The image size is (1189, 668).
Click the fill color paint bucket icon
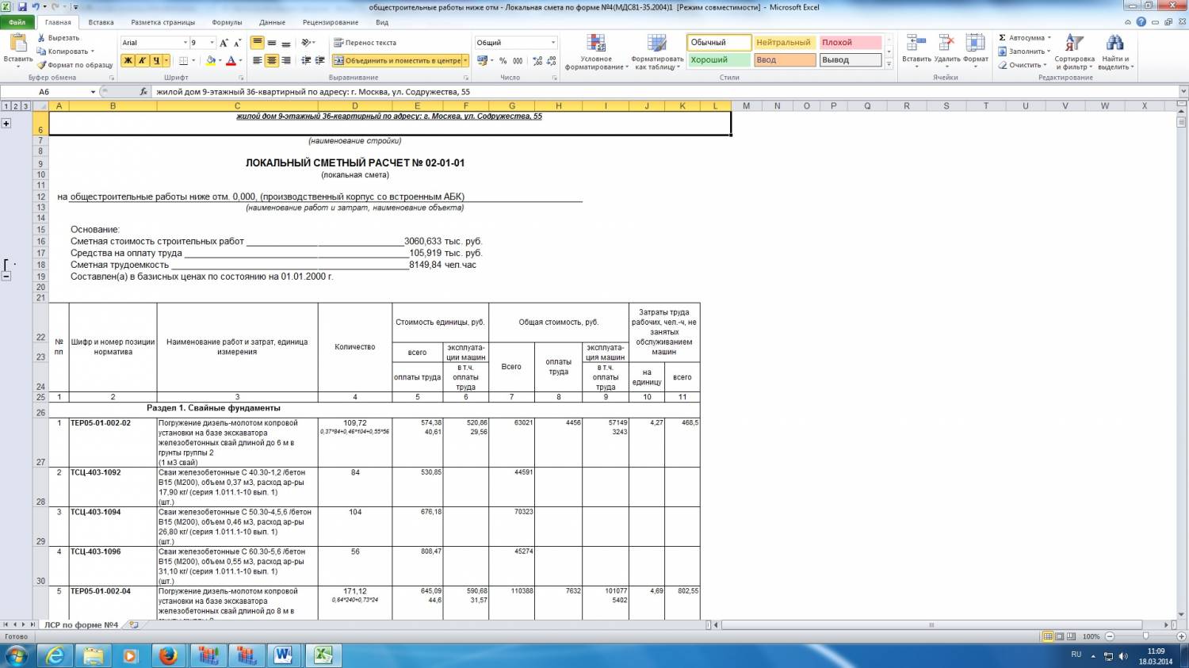coord(211,60)
